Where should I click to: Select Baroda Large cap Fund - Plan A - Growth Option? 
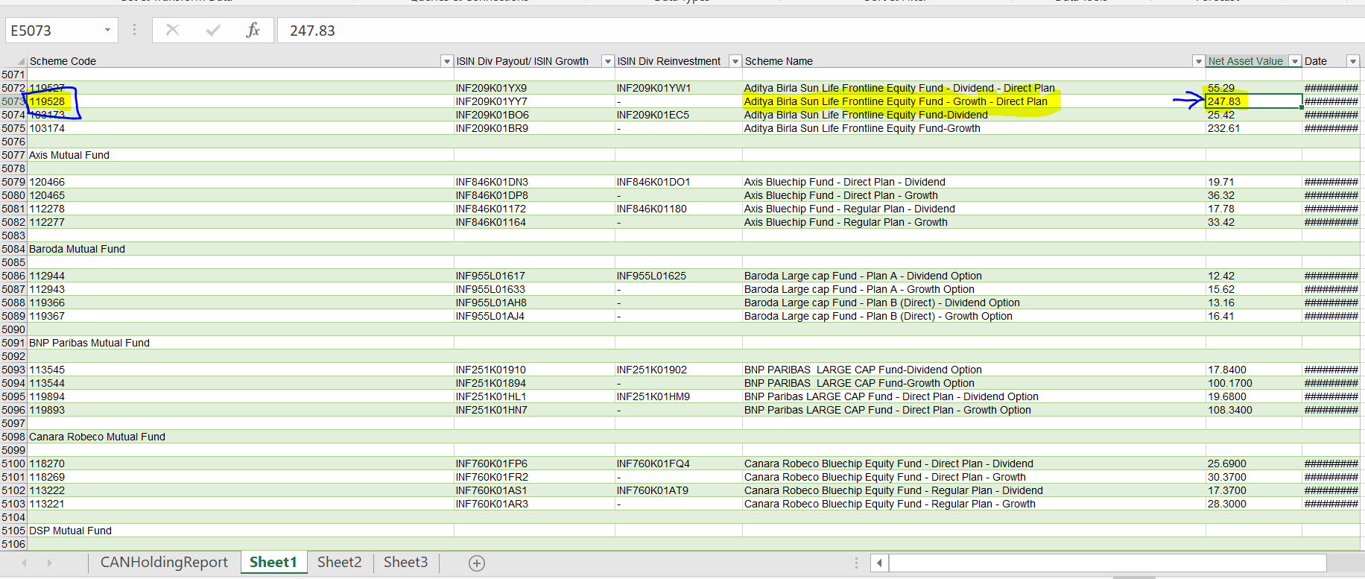pyautogui.click(x=974, y=289)
